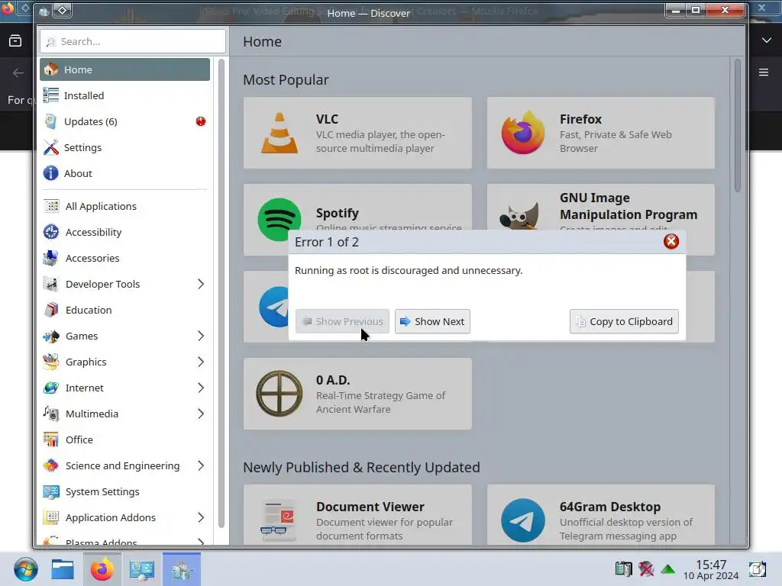782x586 pixels.
Task: Click the Application Addons category icon
Action: 51,517
